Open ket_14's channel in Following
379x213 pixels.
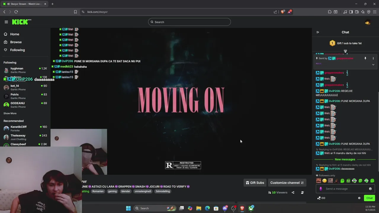[25, 88]
